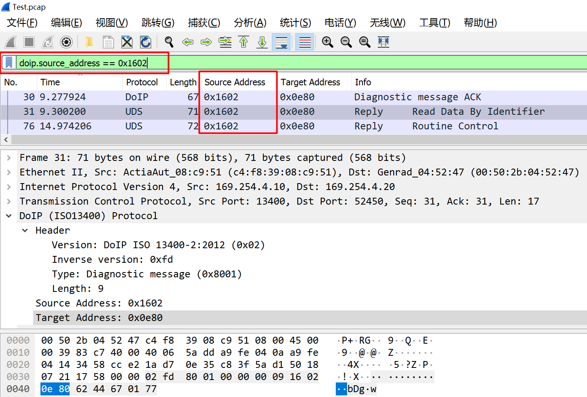Image resolution: width=587 pixels, height=397 pixels.
Task: Open the 电话(Y) menu
Action: click(x=339, y=23)
